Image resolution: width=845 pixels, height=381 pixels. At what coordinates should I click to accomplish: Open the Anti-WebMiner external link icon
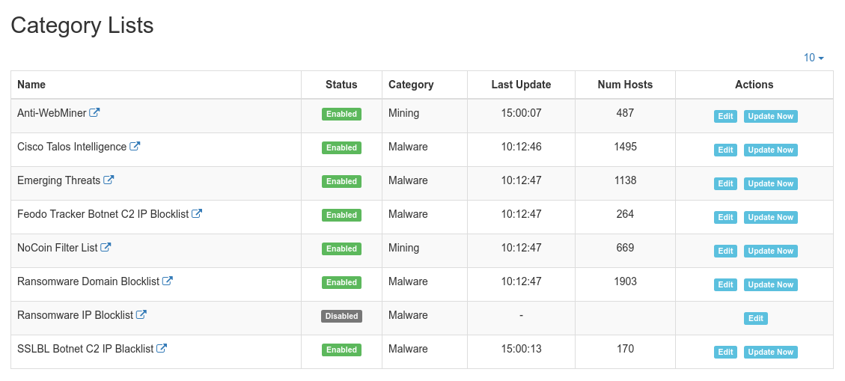coord(94,112)
